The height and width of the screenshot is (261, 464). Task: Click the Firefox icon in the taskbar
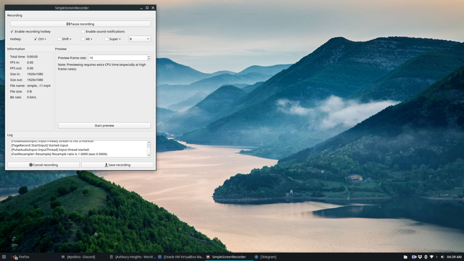point(15,257)
